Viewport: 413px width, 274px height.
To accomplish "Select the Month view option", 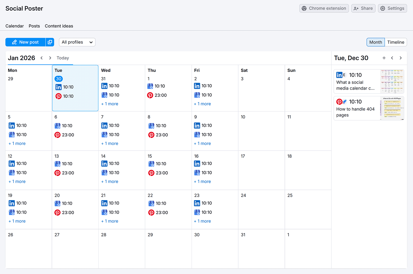I will pyautogui.click(x=376, y=42).
